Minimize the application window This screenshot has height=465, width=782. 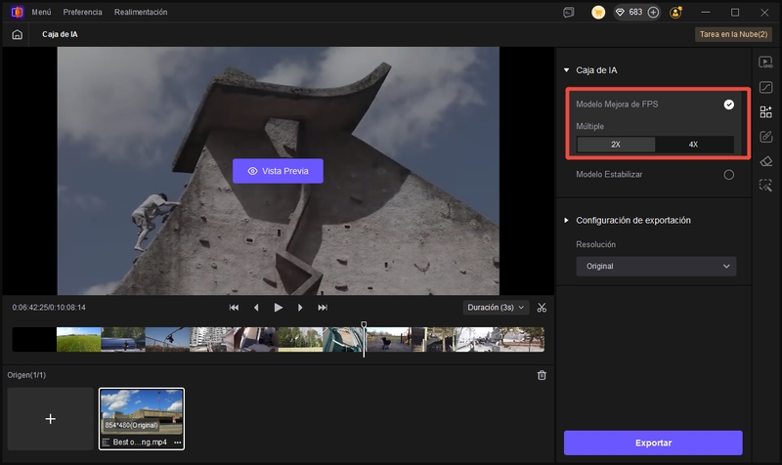pos(706,13)
